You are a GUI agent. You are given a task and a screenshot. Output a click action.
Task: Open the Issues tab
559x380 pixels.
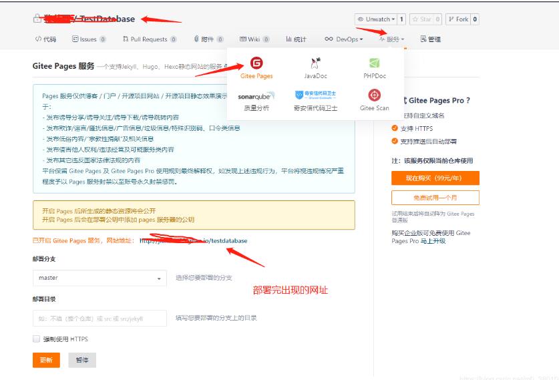[x=89, y=39]
